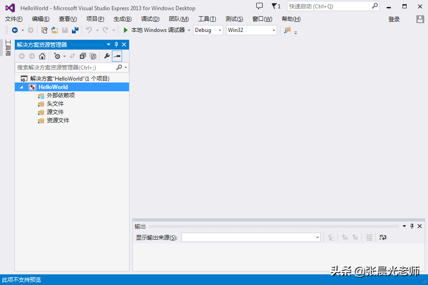Expand the Navigate Backward history dropdown arrow

point(23,30)
